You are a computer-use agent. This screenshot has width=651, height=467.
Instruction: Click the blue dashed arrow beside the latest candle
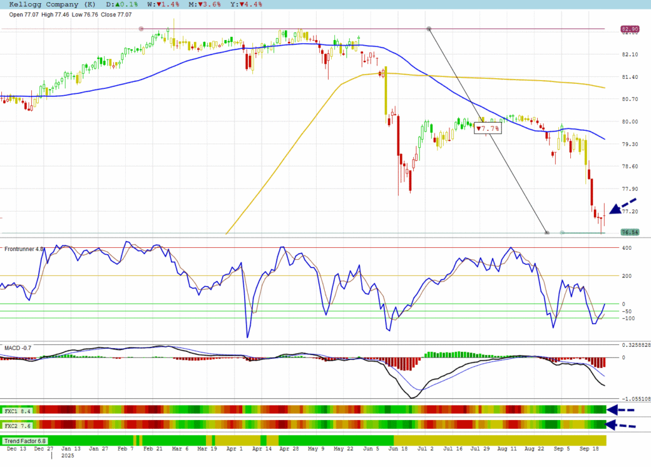[622, 206]
